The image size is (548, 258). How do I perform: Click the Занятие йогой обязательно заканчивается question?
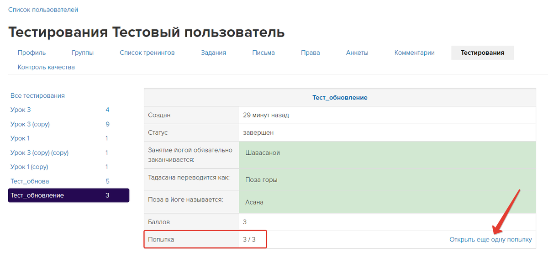click(x=190, y=155)
